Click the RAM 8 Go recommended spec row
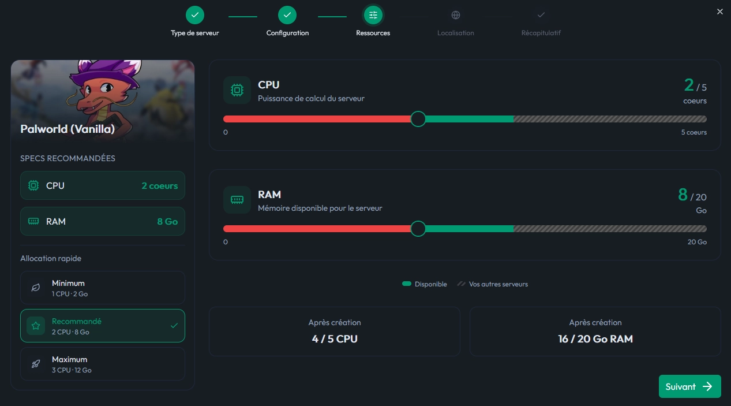The width and height of the screenshot is (731, 406). pos(103,221)
